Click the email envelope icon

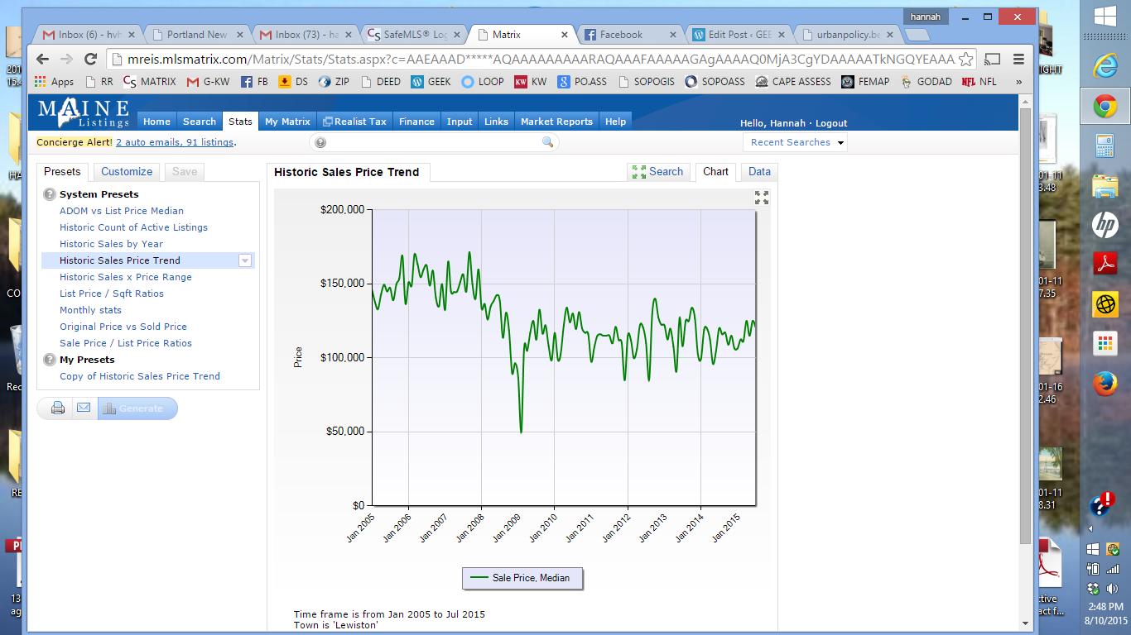pyautogui.click(x=84, y=408)
